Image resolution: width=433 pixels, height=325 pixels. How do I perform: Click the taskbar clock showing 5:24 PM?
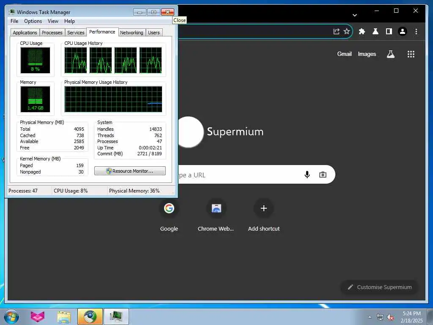411,314
